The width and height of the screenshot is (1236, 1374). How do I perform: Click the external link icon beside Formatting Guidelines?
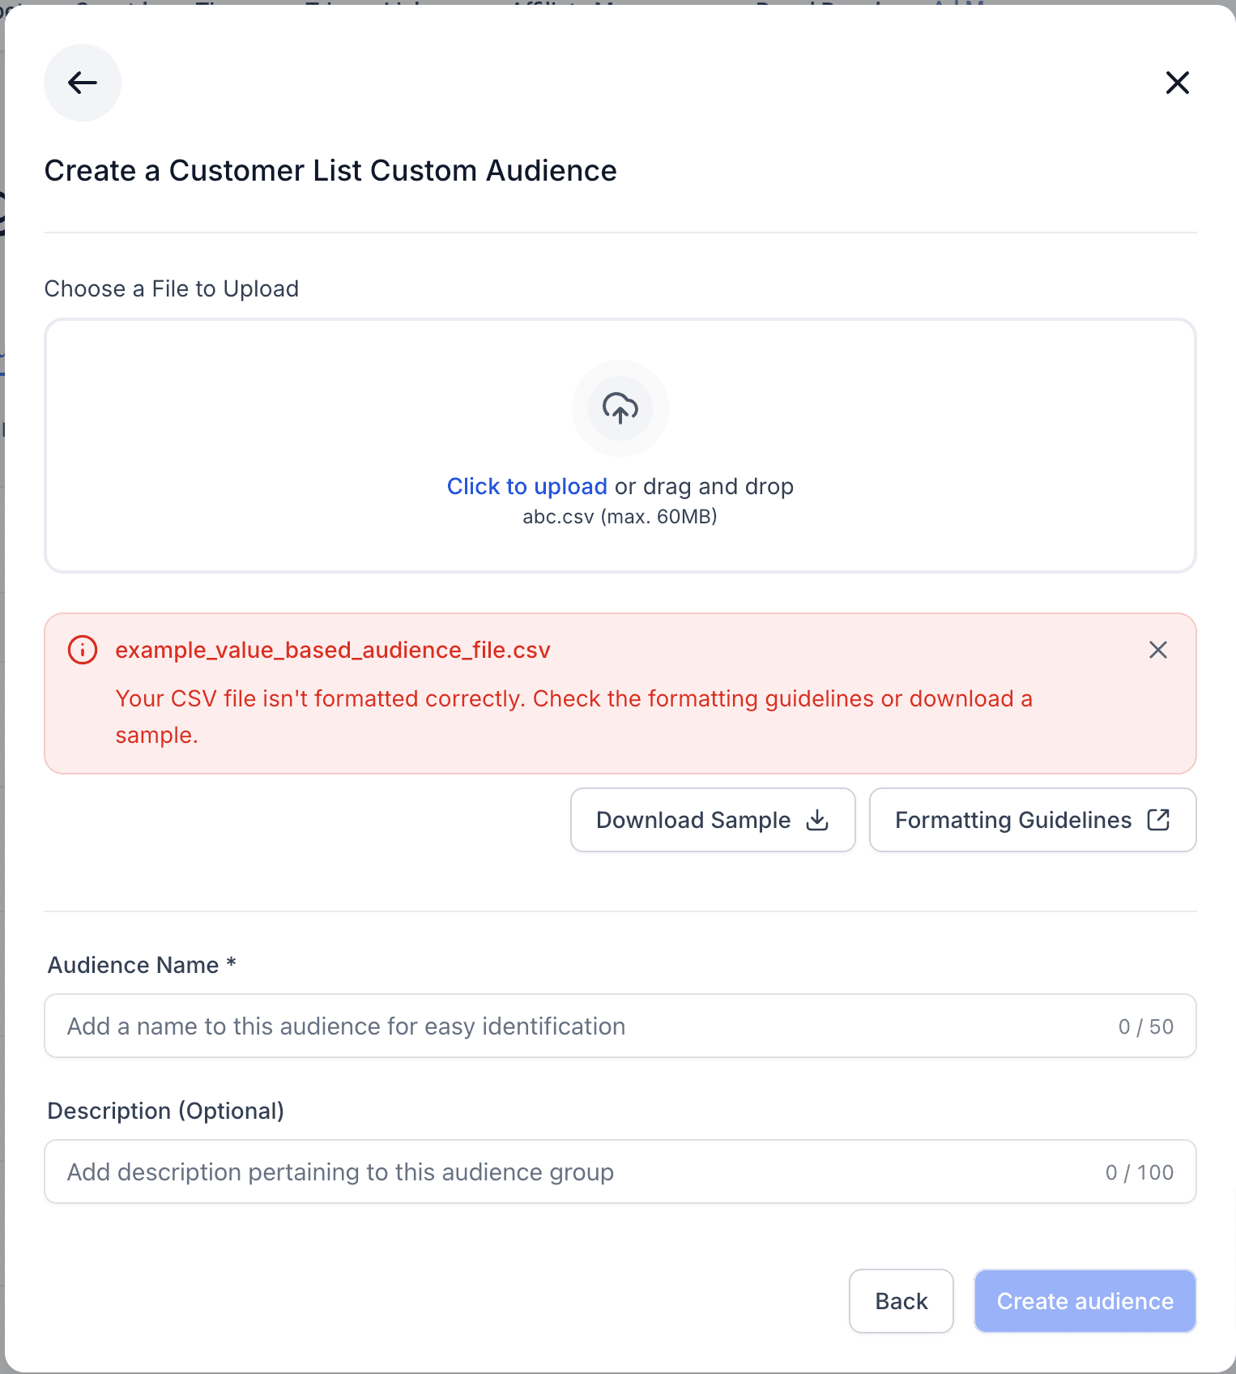pyautogui.click(x=1158, y=820)
